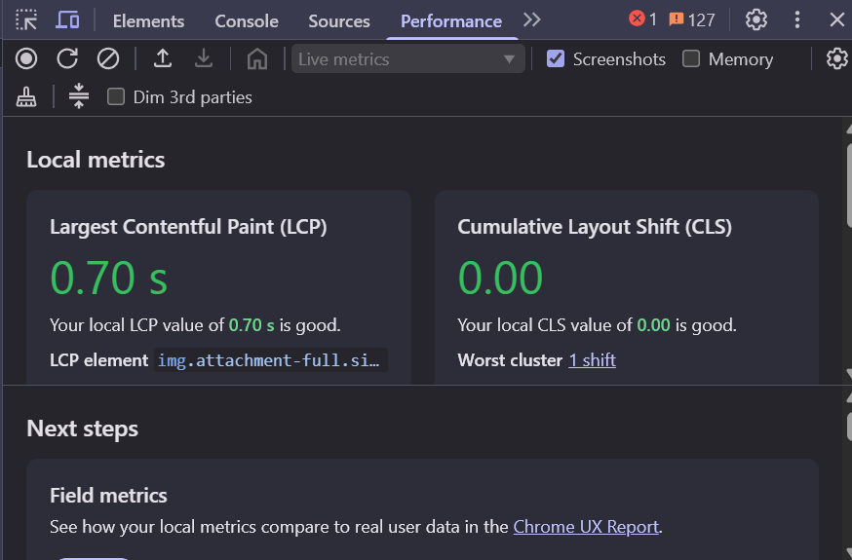The width and height of the screenshot is (852, 560).
Task: Click the 0.00 CLS value
Action: [x=500, y=278]
